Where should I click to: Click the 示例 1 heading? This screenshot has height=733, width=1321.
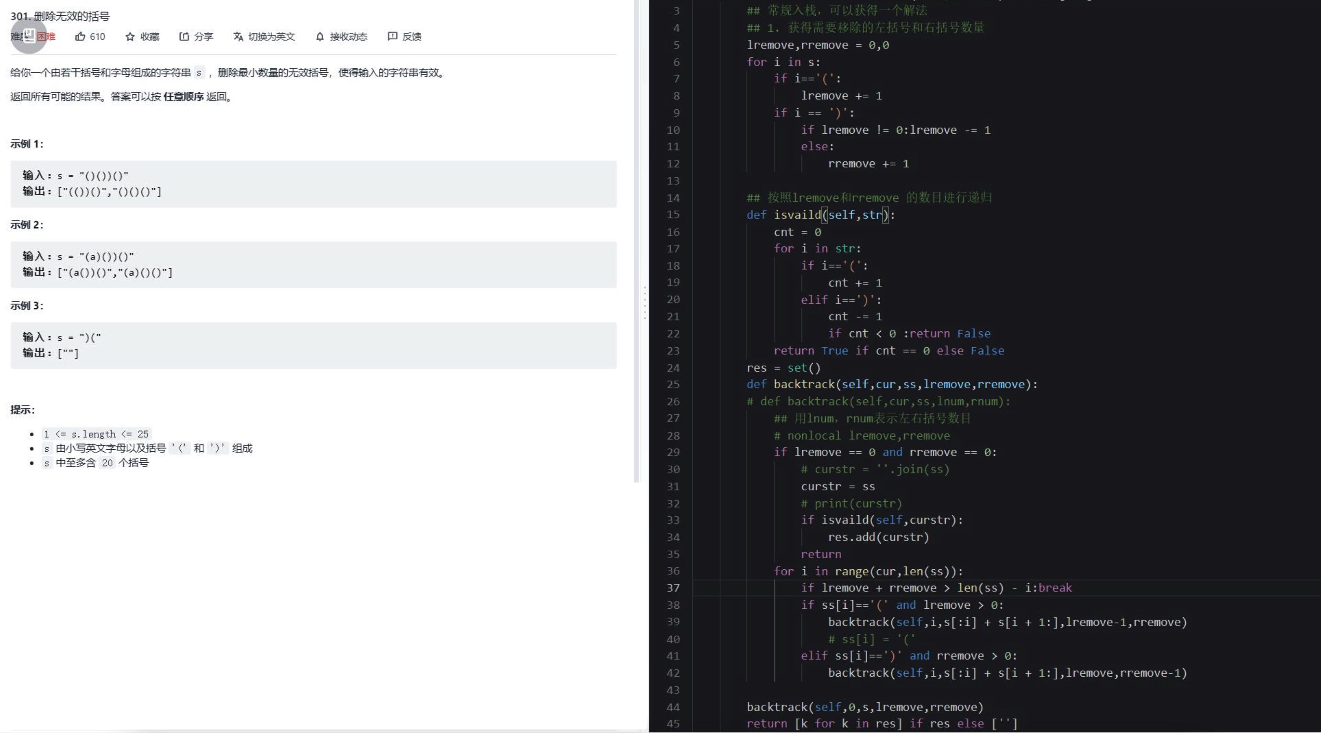point(27,144)
